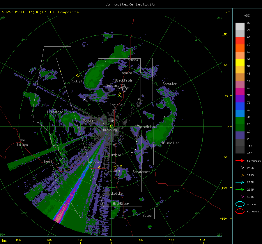Click the Blackfalds city label
The width and height of the screenshot is (262, 244).
click(x=124, y=80)
